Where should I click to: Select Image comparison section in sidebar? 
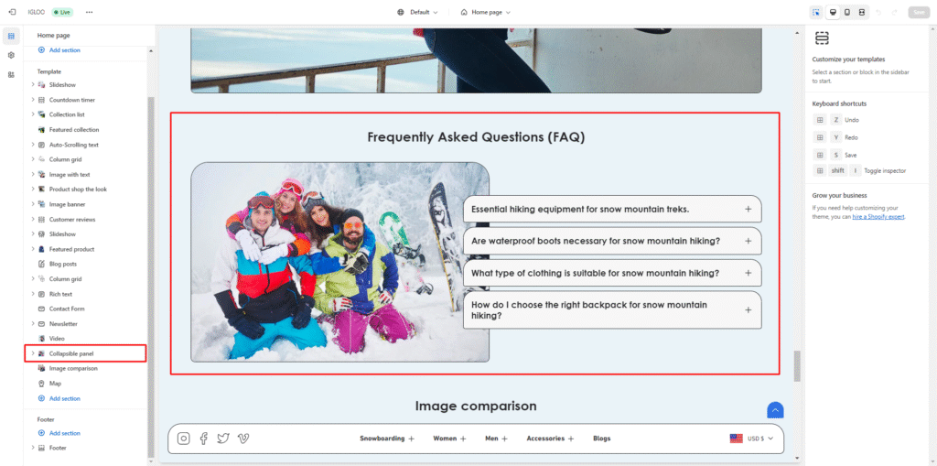(x=73, y=368)
